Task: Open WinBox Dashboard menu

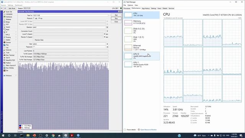Action: 18,5
